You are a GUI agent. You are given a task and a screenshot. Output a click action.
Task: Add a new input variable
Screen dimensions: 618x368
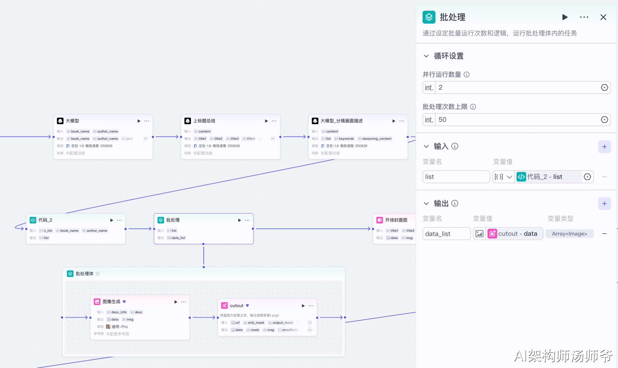point(604,147)
